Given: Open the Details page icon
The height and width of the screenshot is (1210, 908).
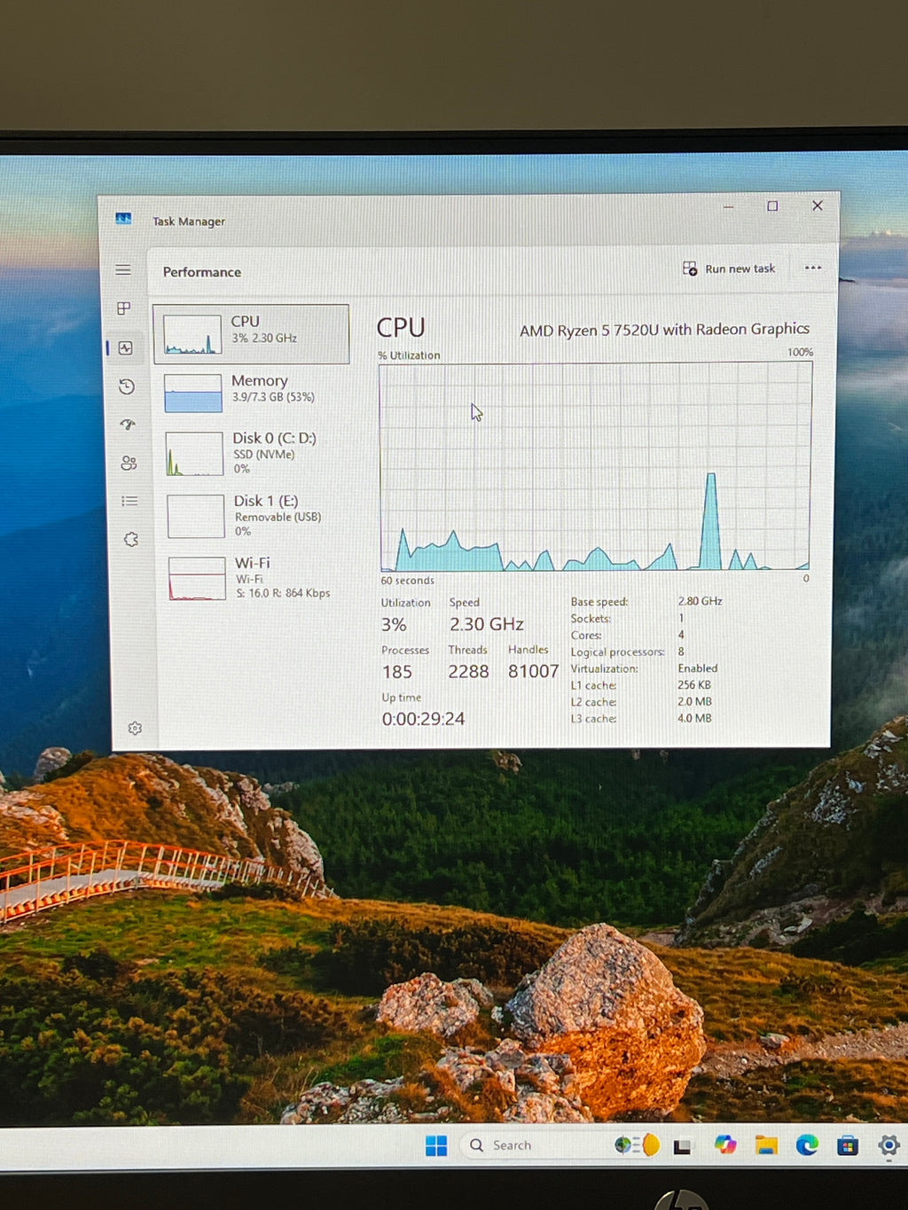Looking at the screenshot, I should pyautogui.click(x=129, y=501).
